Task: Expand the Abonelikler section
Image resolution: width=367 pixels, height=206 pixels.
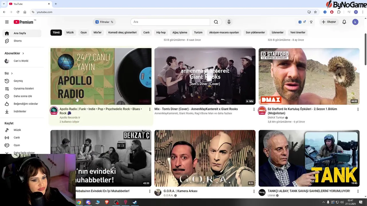Action: [15, 53]
